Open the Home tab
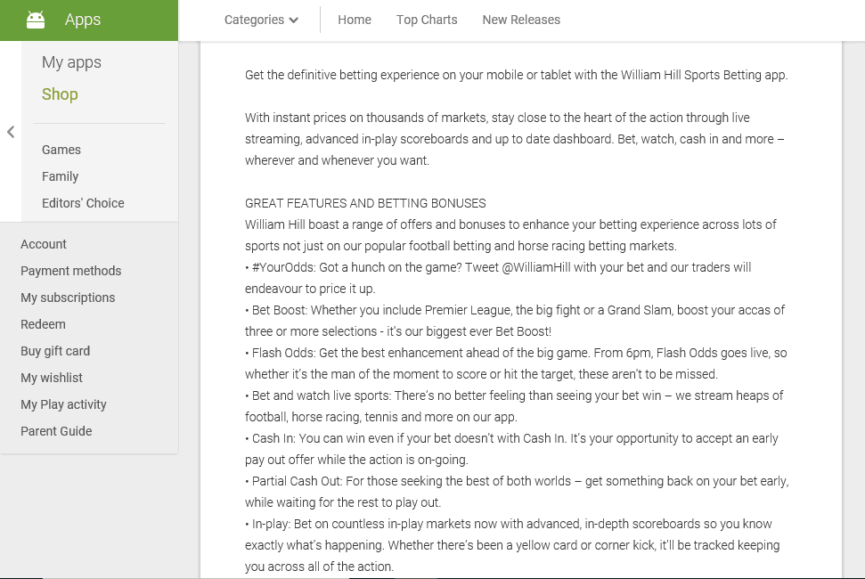This screenshot has height=579, width=865. (355, 20)
